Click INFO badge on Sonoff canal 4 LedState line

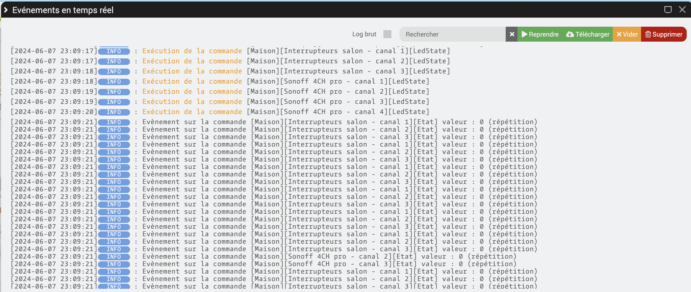114,112
